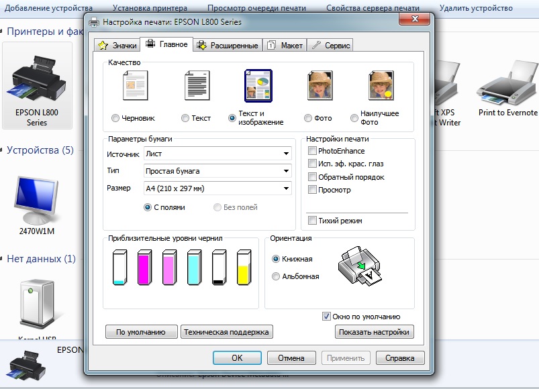The image size is (539, 389).
Task: Select the Текст и изображение radio button
Action: point(232,118)
